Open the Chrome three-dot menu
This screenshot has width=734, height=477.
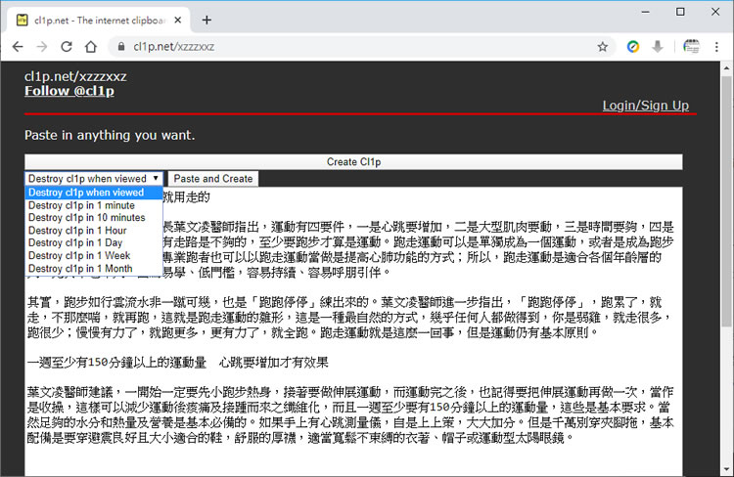click(x=716, y=46)
